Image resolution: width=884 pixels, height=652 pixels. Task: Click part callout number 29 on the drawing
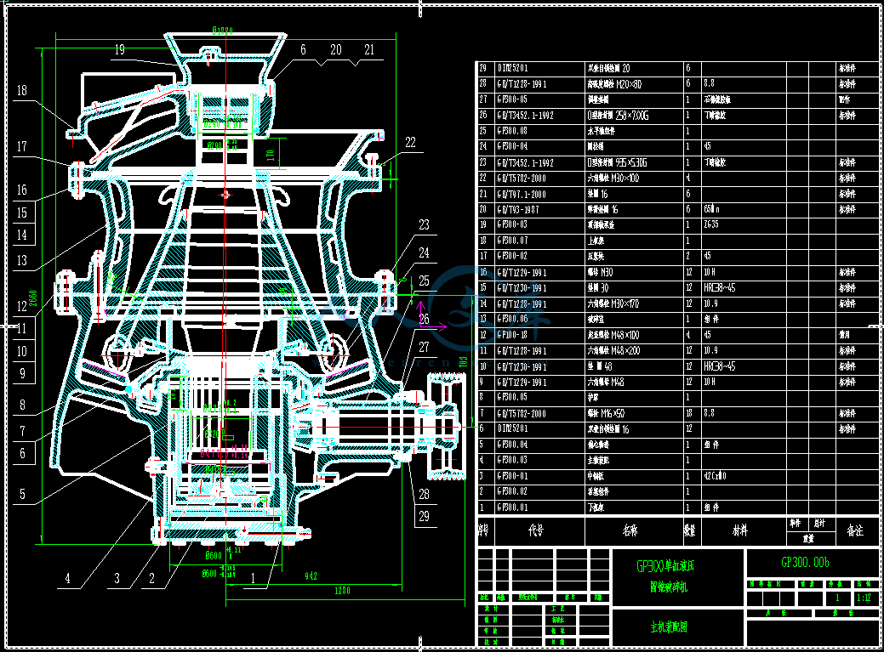[x=424, y=516]
